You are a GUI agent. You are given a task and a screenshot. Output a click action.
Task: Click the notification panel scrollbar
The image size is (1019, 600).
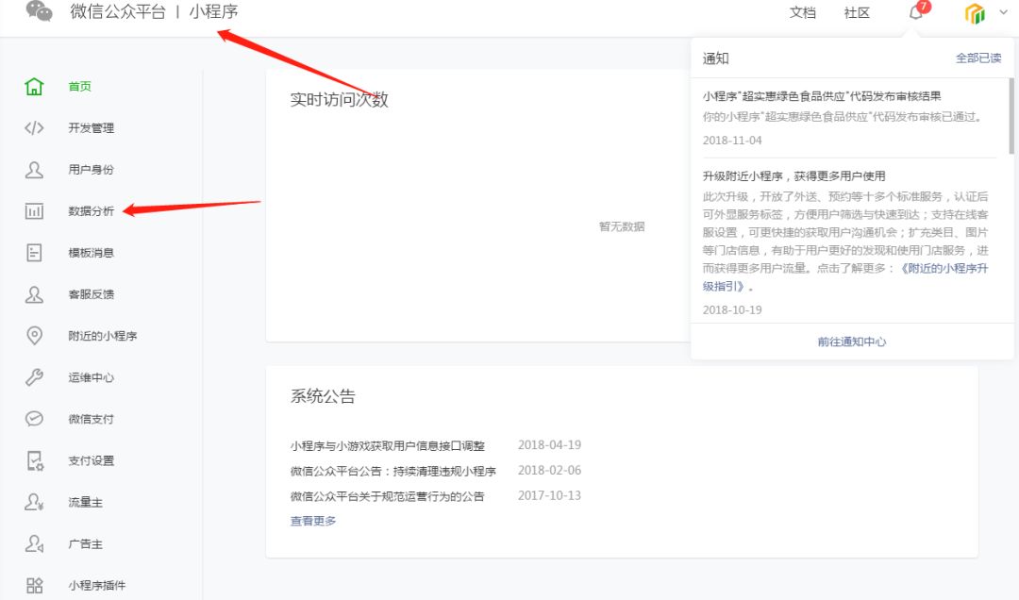click(x=1011, y=116)
